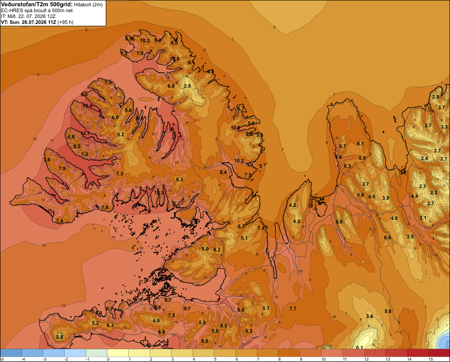Click the 12.4 temperature value

pyautogui.click(x=88, y=106)
